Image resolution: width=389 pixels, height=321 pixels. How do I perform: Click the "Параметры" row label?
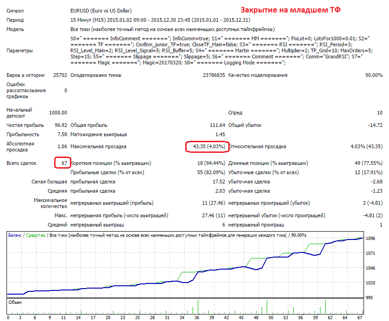(x=19, y=50)
